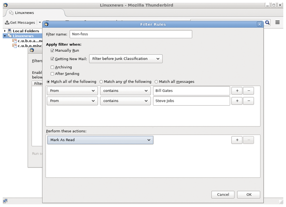Click the search magnifier icon in toolbar
The width and height of the screenshot is (286, 207).
(x=267, y=22)
